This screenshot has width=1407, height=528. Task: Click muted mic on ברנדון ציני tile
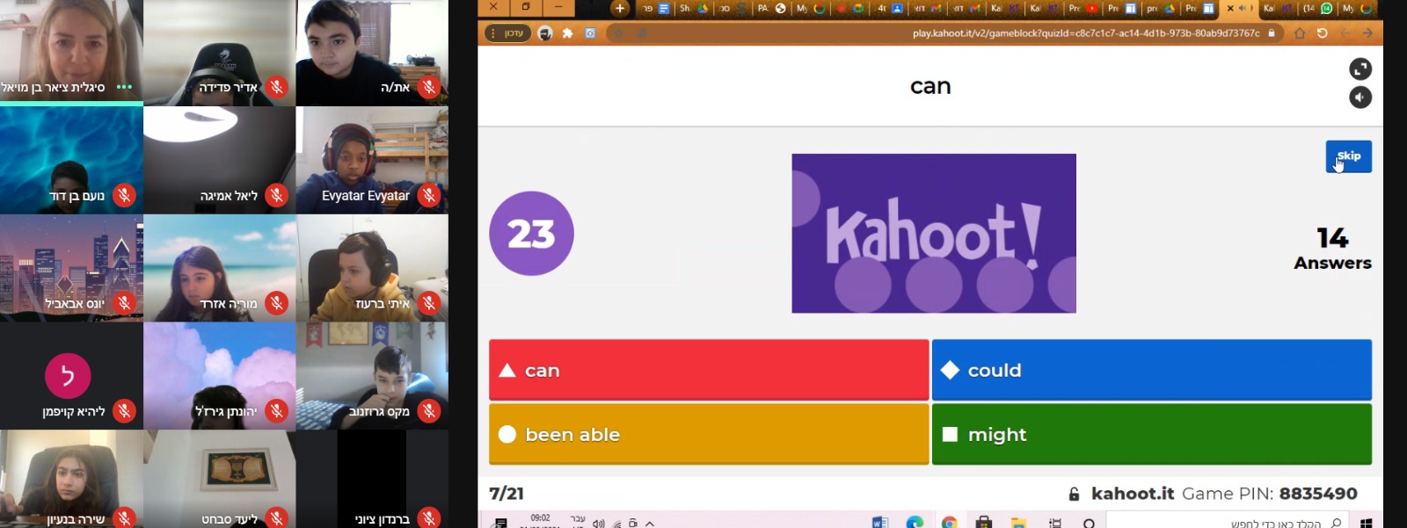pos(429,518)
